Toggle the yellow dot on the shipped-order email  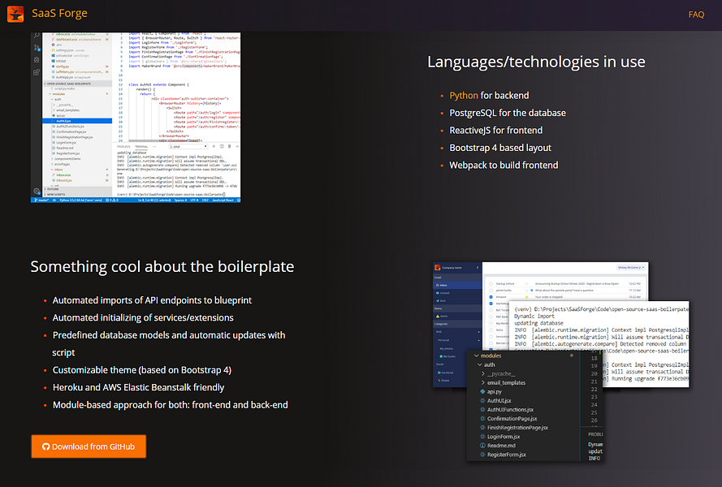(526, 296)
